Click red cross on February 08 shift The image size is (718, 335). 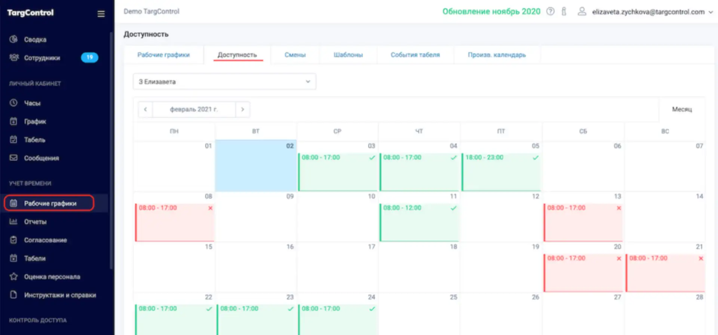point(210,208)
